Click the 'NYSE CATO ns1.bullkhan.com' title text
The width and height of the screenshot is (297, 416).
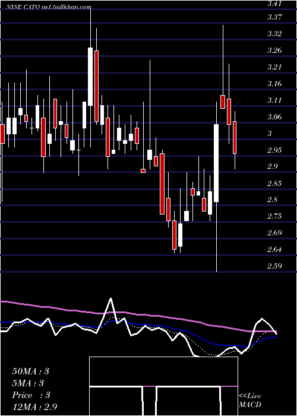48,7
